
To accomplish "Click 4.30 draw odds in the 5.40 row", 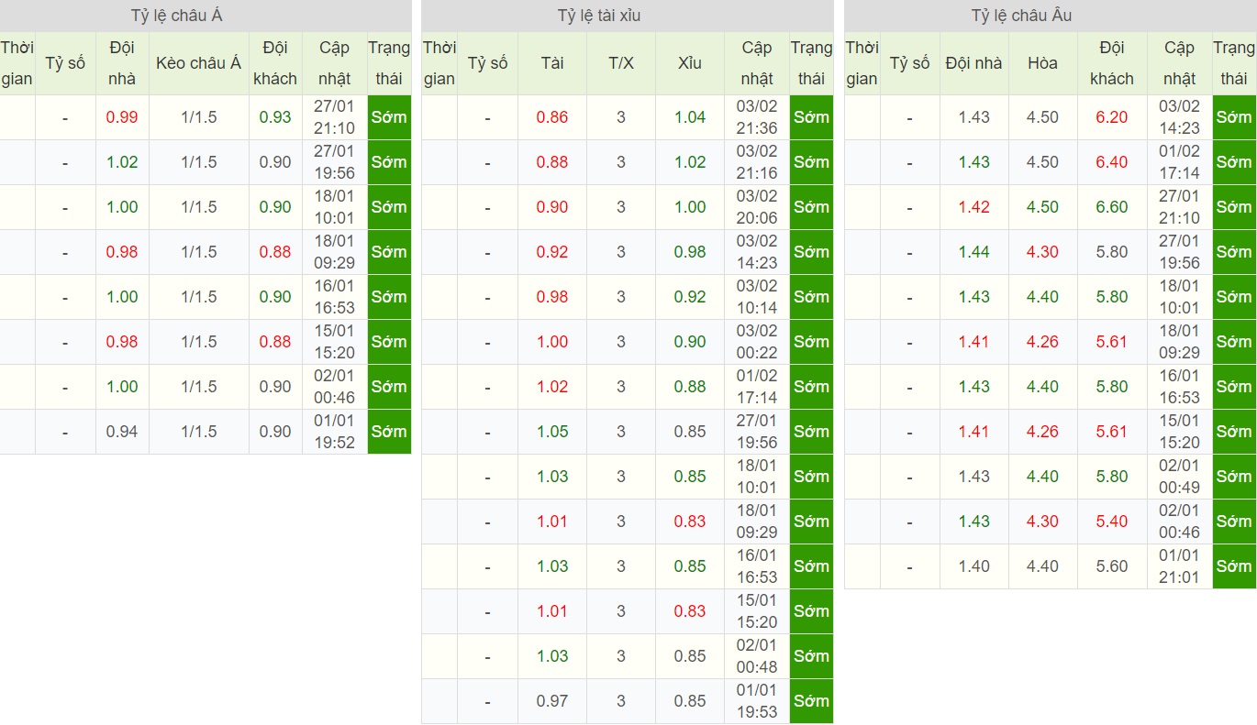I will (1043, 522).
